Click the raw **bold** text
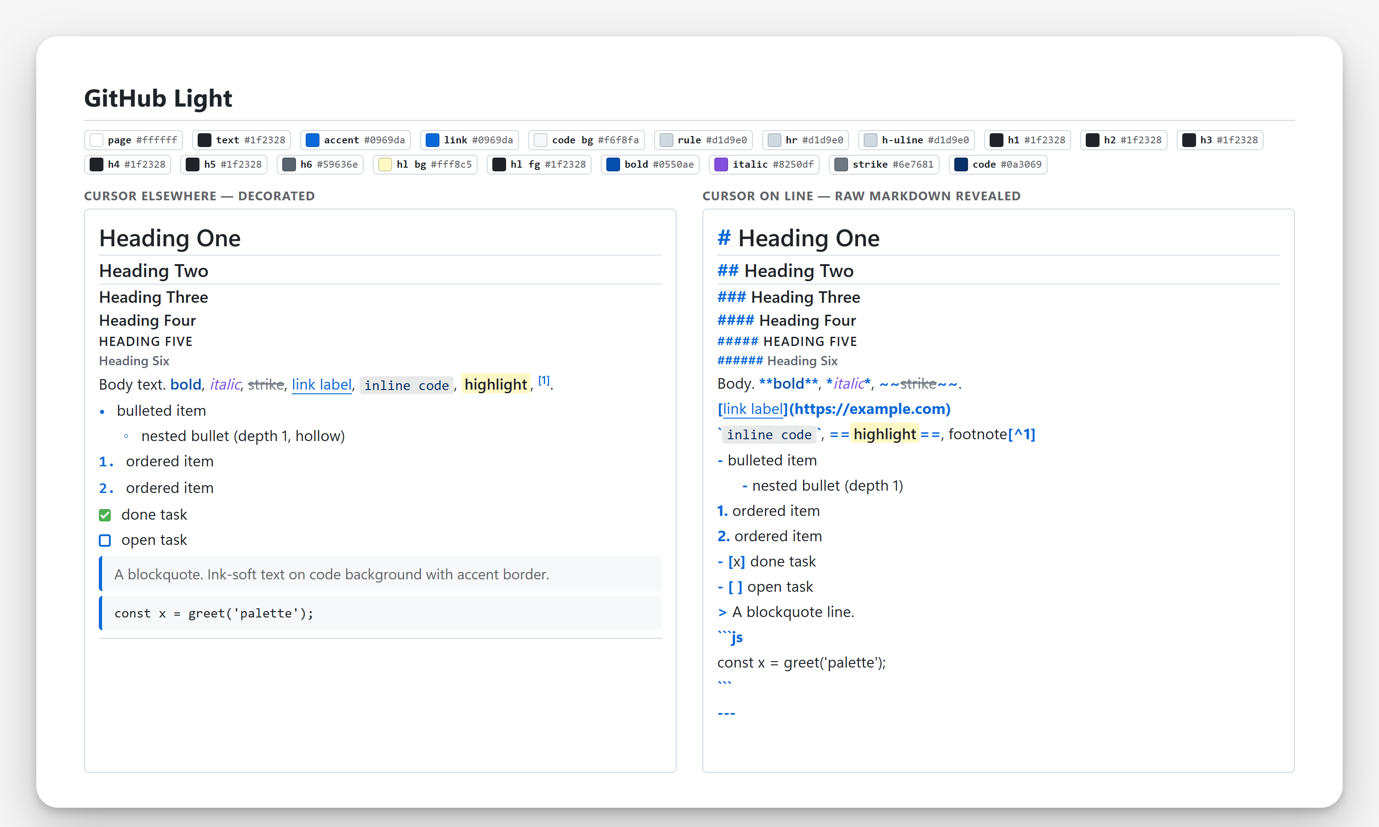The width and height of the screenshot is (1379, 827). tap(789, 384)
